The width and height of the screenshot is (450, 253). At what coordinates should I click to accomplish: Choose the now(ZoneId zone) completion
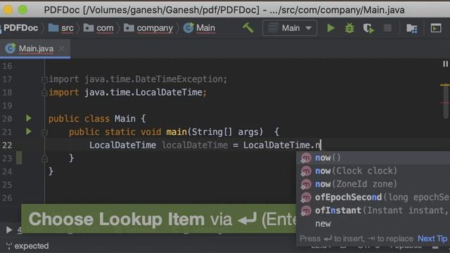(x=373, y=184)
